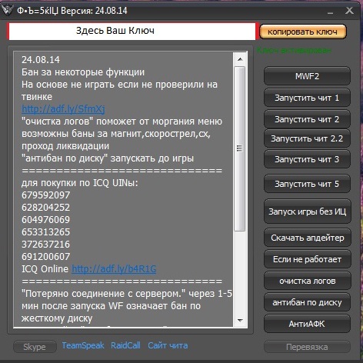
Task: Click the «очистка логов» button
Action: [x=308, y=281]
